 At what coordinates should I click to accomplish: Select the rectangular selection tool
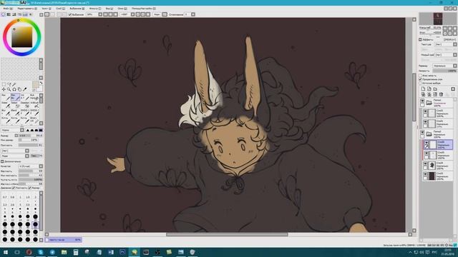point(4,84)
